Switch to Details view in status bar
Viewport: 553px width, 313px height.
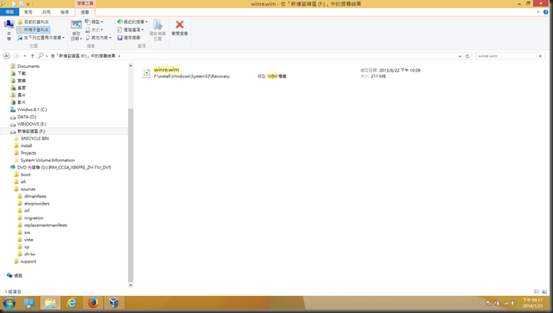coord(537,292)
